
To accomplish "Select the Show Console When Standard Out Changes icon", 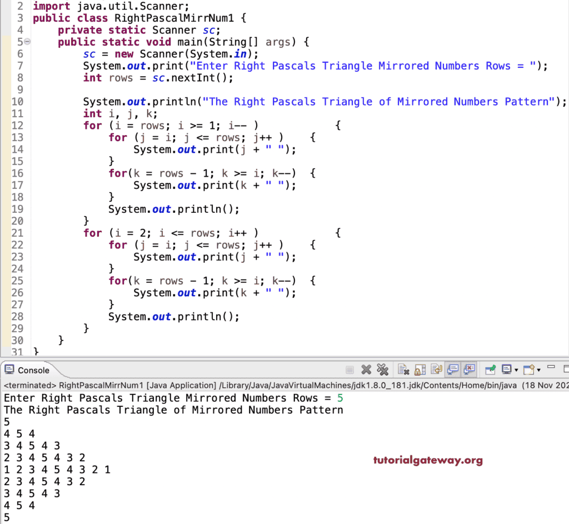I will tap(453, 370).
